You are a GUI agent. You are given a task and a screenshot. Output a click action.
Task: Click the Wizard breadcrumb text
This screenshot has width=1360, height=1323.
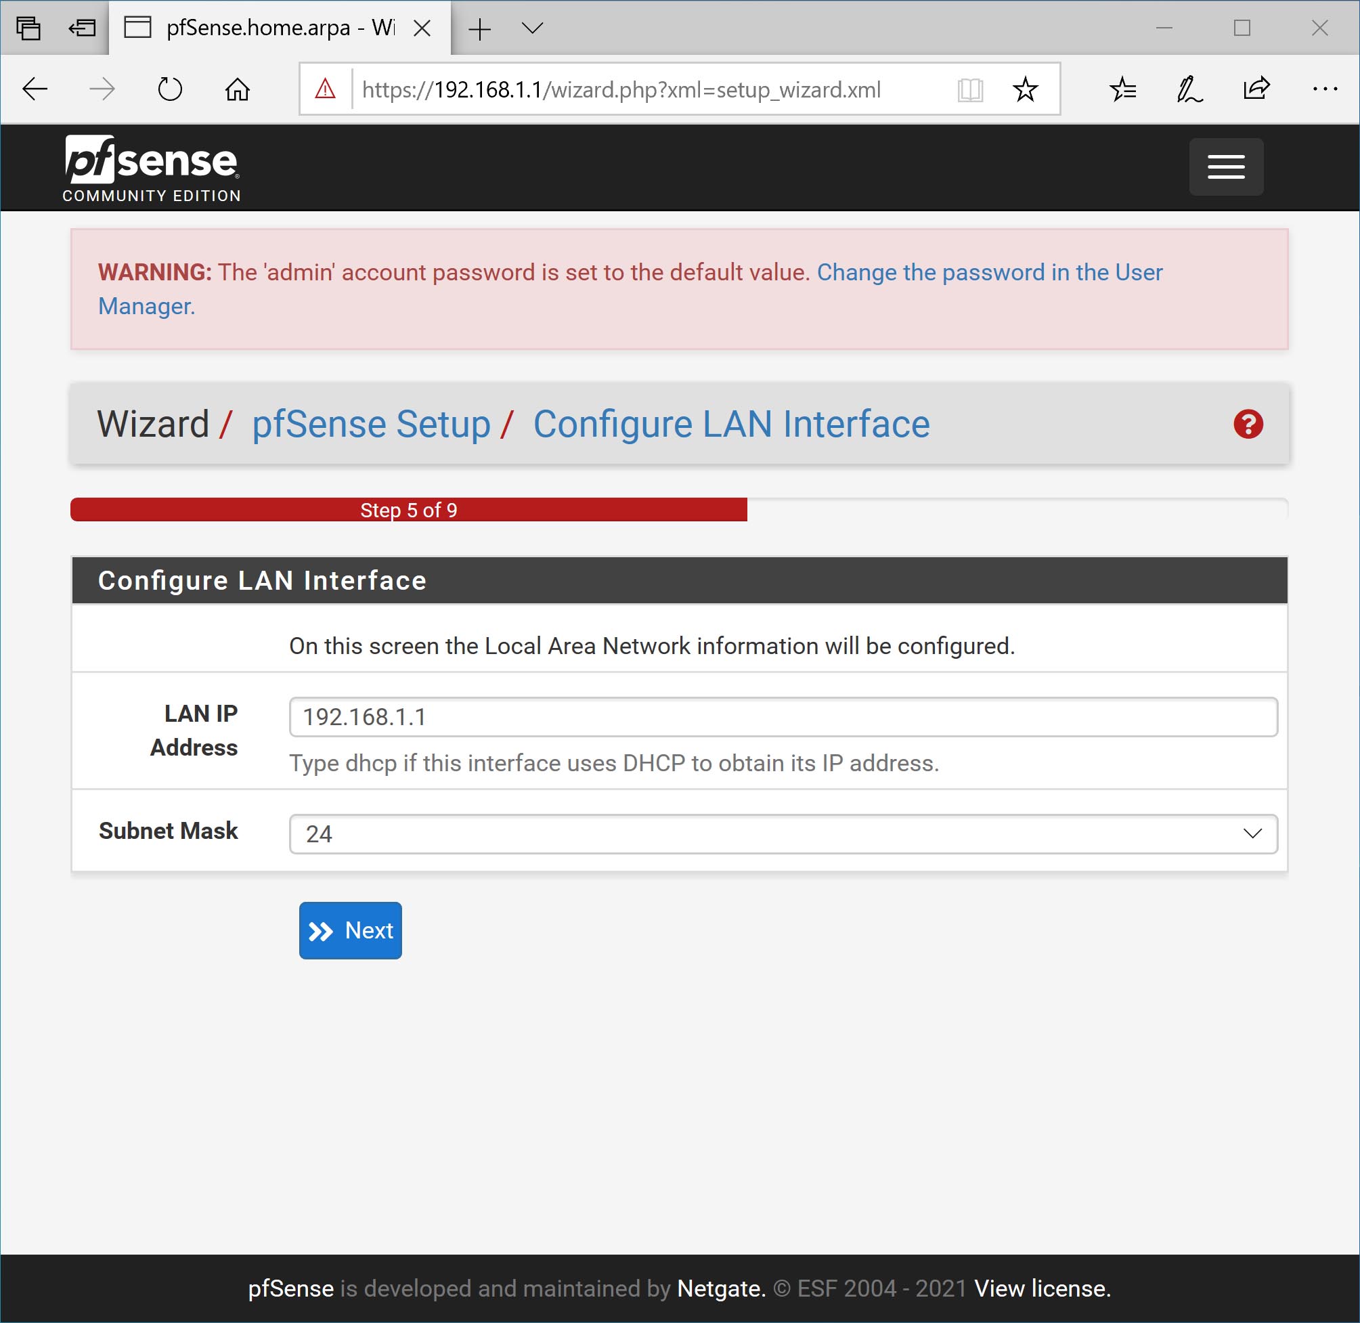[153, 424]
